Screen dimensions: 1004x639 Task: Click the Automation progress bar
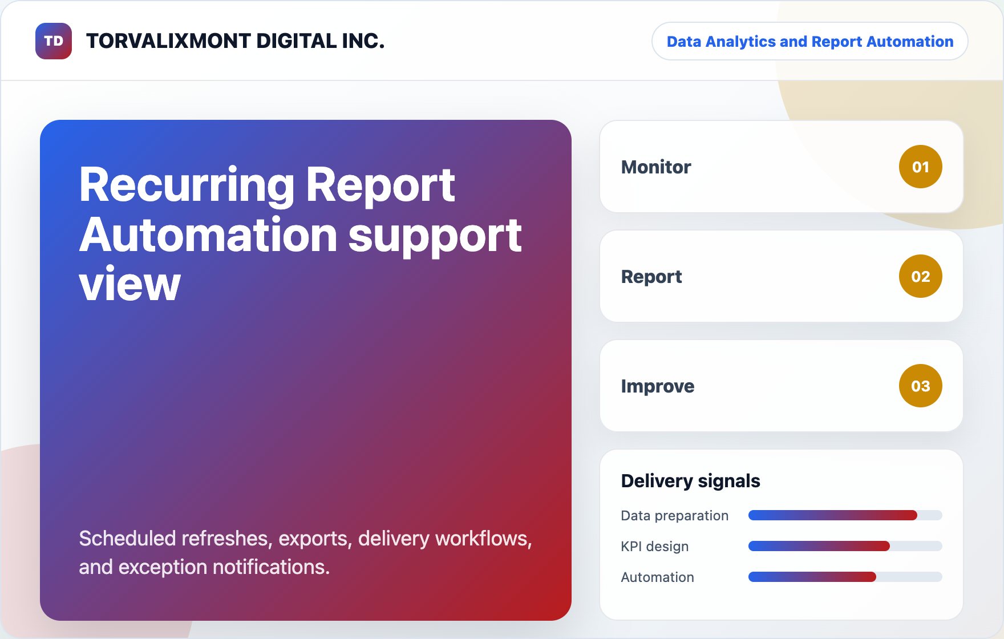(845, 577)
